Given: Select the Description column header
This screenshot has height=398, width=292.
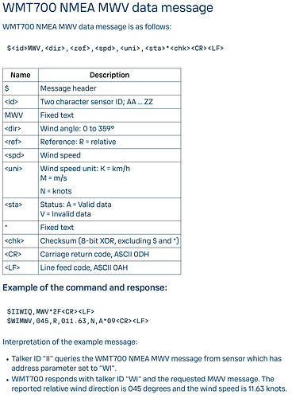Looking at the screenshot, I should click(x=109, y=75).
